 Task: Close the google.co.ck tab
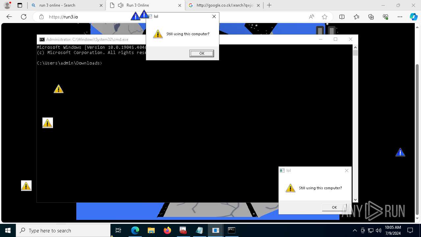[x=258, y=5]
